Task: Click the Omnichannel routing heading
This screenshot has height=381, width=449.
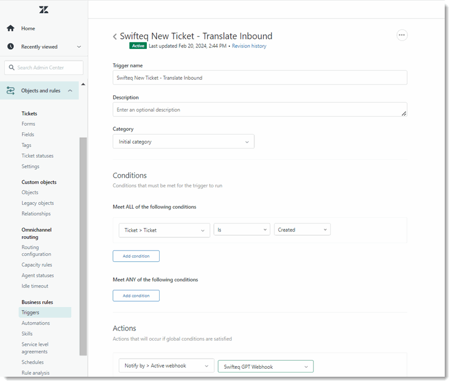Action: pyautogui.click(x=36, y=233)
